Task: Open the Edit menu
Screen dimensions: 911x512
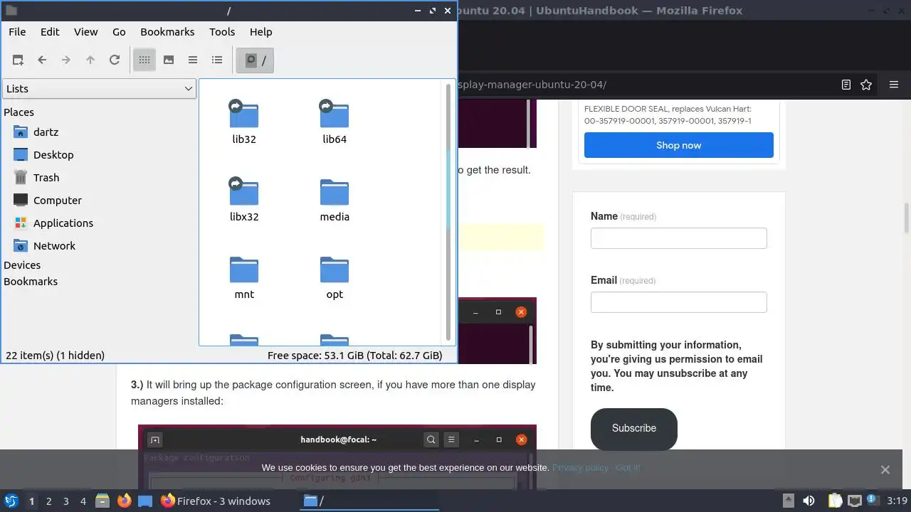Action: click(50, 32)
